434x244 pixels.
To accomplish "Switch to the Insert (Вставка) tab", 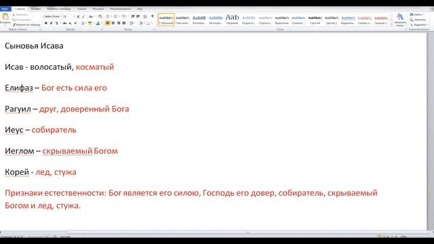I will click(x=36, y=9).
